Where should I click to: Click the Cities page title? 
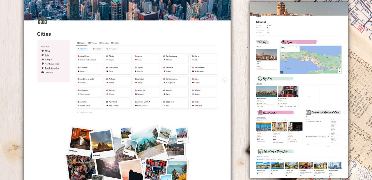pyautogui.click(x=44, y=34)
